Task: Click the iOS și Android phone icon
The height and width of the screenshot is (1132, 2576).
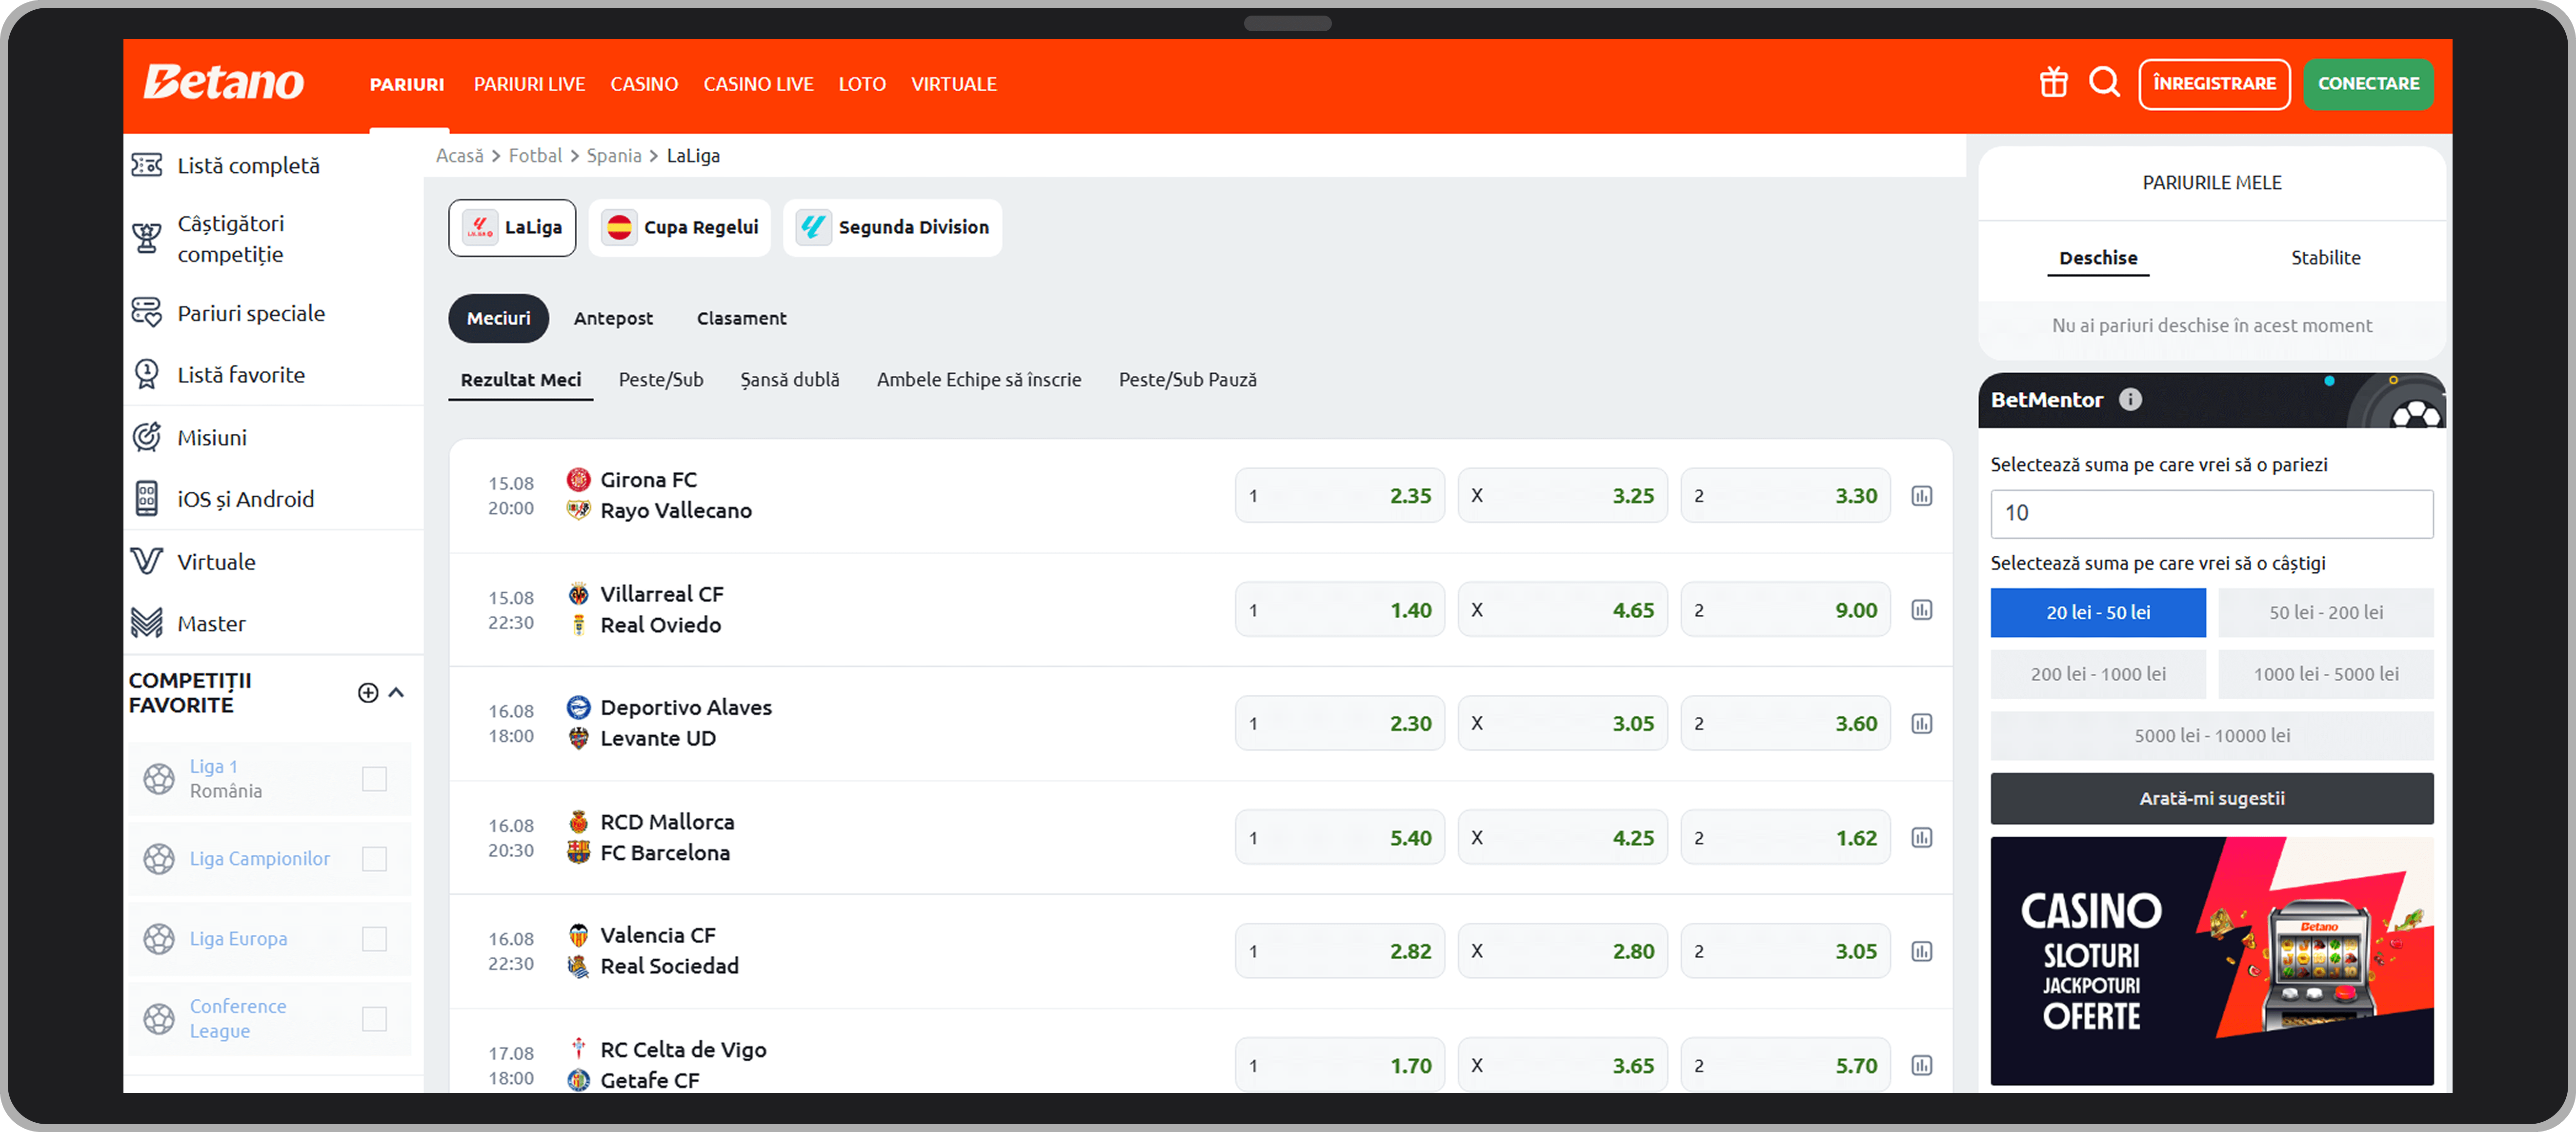Action: pos(147,499)
